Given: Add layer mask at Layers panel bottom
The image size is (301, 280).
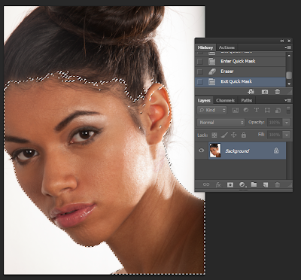Looking at the screenshot, I should pos(230,185).
